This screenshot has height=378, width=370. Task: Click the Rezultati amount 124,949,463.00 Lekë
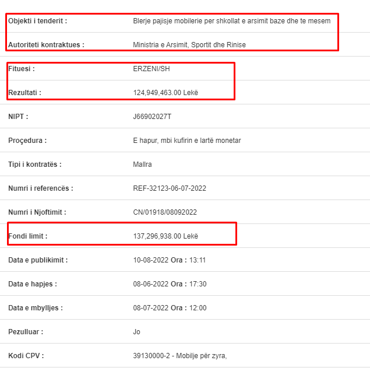coord(165,93)
